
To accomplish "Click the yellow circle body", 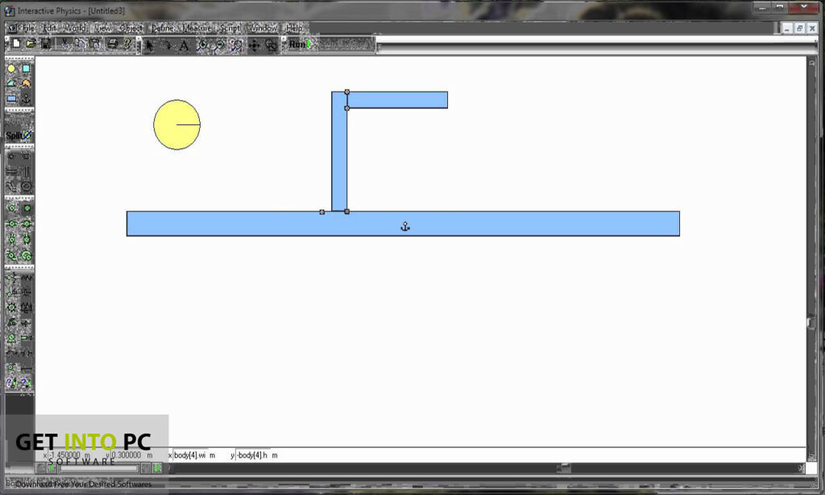I will point(176,125).
